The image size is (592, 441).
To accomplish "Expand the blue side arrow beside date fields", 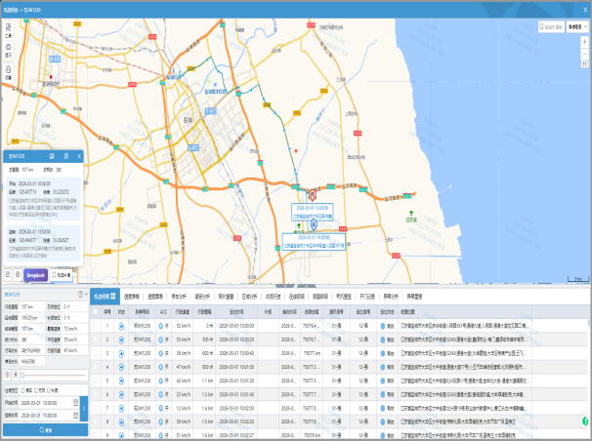I will 85,407.
